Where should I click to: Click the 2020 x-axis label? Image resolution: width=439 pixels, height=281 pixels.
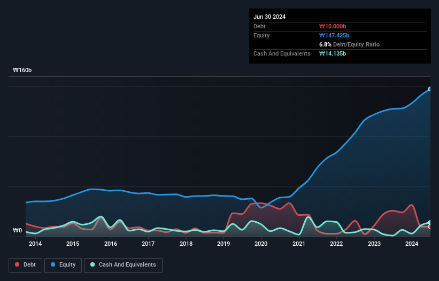click(x=261, y=244)
